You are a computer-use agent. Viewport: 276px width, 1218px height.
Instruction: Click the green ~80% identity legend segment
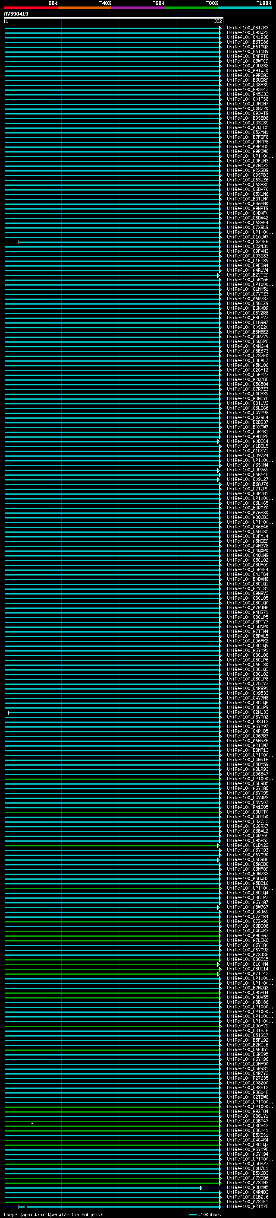tap(191, 8)
